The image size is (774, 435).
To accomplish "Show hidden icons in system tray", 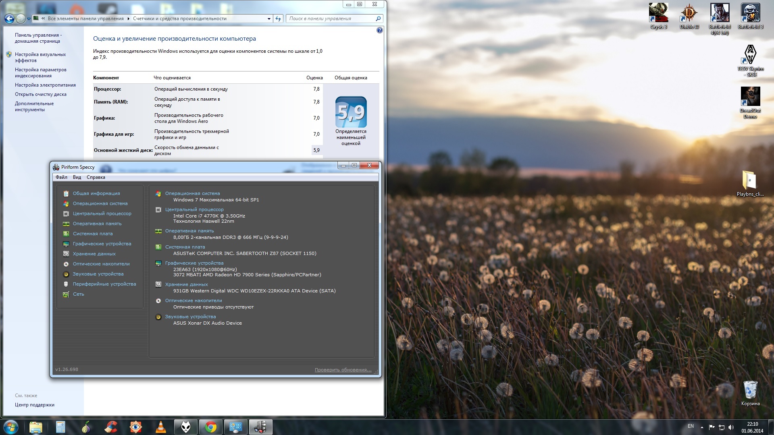I will point(702,427).
